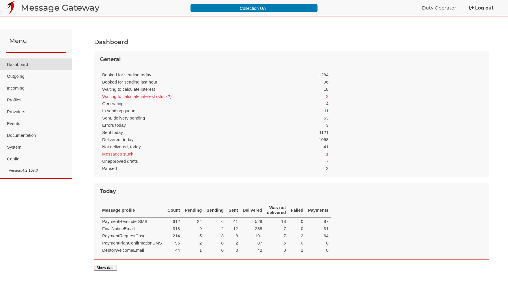508x288 pixels.
Task: Select the FinalNoticeEmail profile row
Action: [x=215, y=229]
